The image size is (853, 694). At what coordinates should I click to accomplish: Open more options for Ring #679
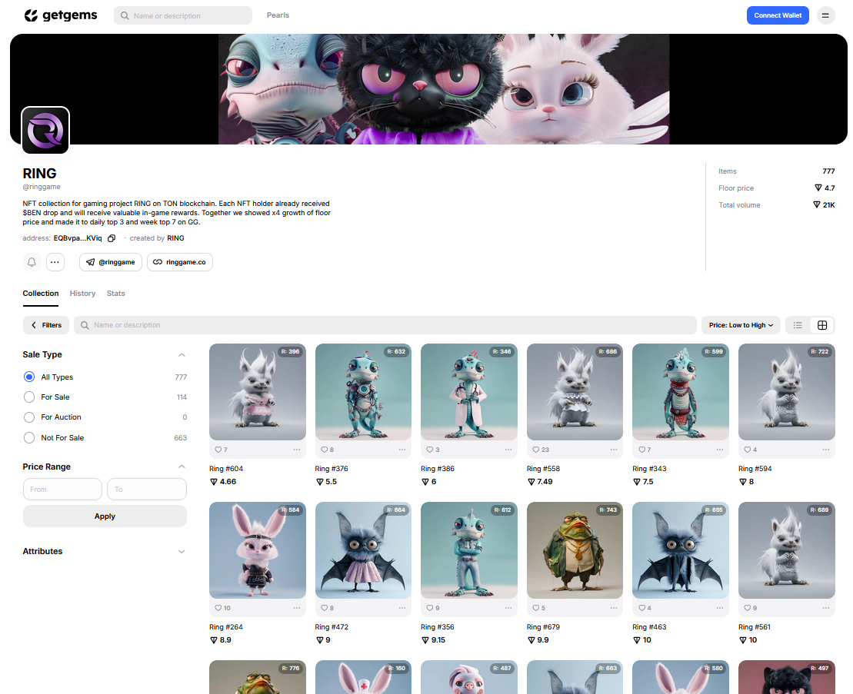tap(614, 608)
